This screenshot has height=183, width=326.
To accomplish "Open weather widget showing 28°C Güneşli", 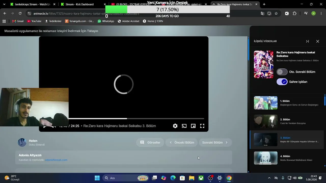I will click(x=12, y=178).
